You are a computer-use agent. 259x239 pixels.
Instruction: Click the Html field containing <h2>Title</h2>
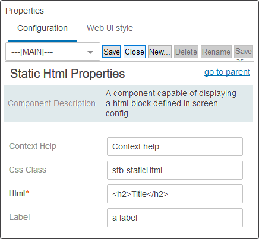coord(175,194)
